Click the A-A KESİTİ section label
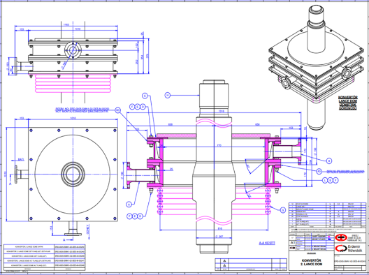The width and height of the screenshot is (369, 275). point(267,243)
